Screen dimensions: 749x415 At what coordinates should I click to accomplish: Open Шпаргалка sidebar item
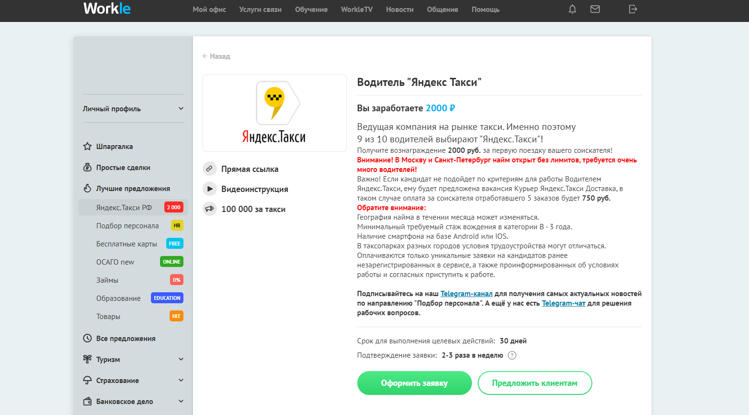pos(115,147)
